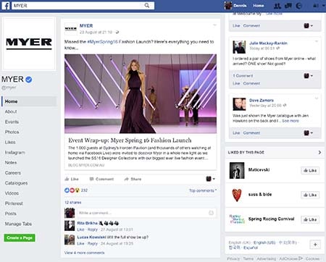The image size is (326, 262).
Task: Click 1 Comment on Julie's post
Action: click(x=243, y=76)
